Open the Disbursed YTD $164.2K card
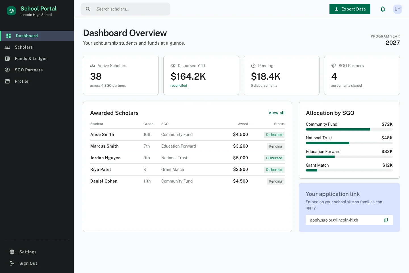 201,75
